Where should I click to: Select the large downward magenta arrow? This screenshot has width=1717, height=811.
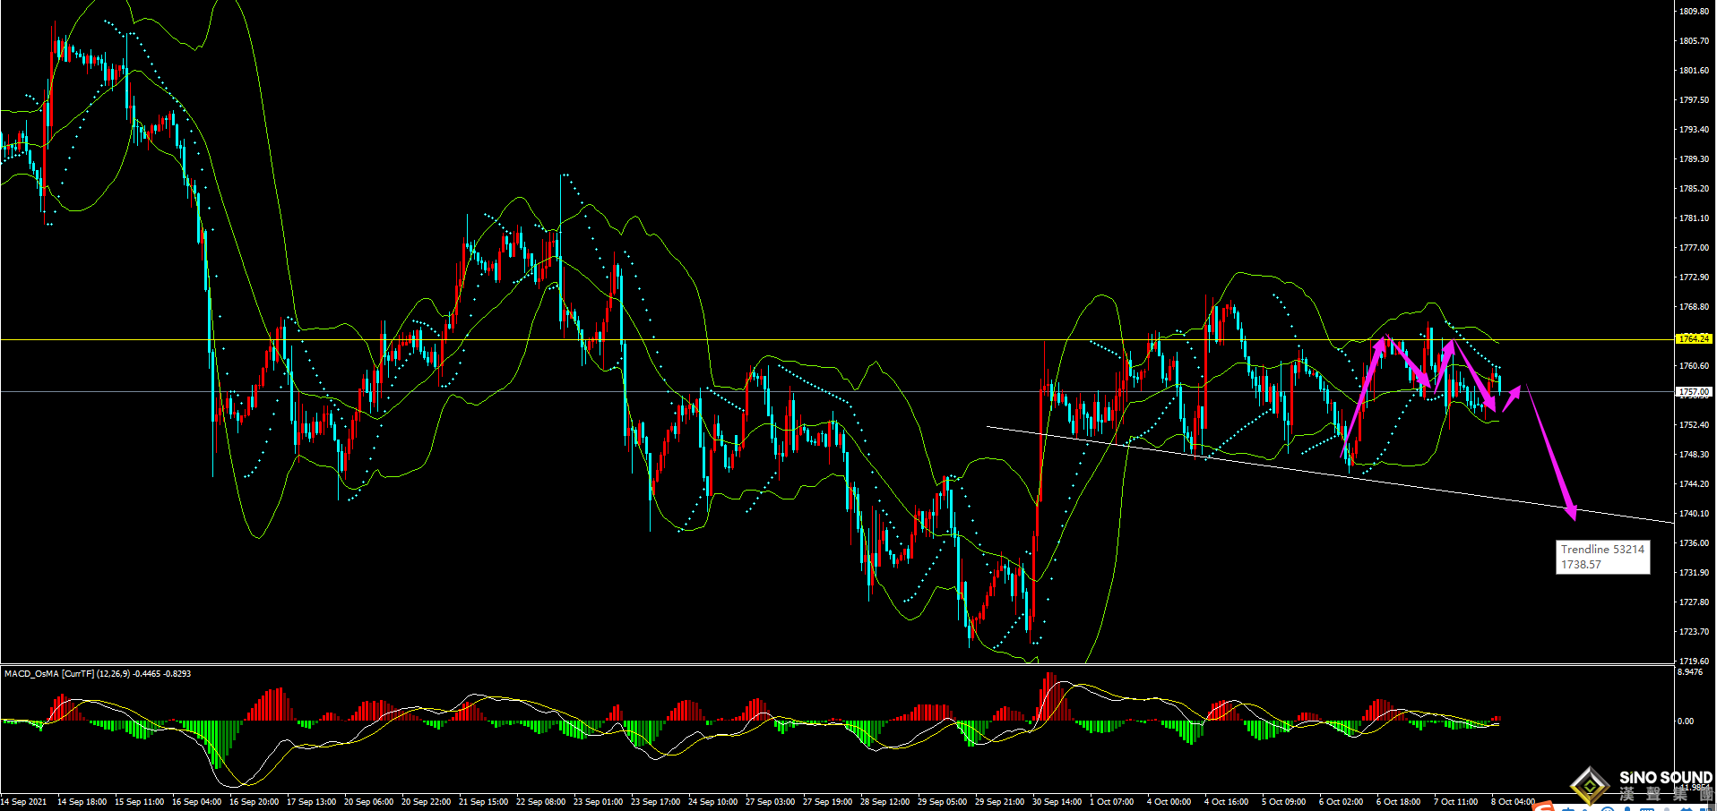(1551, 453)
